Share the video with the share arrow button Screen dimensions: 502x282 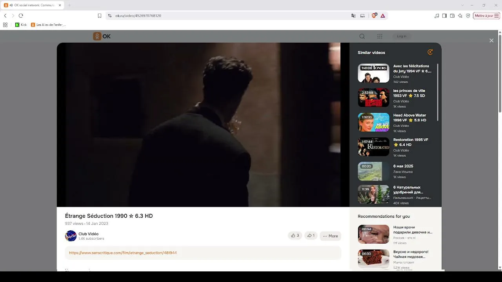[x=311, y=236]
